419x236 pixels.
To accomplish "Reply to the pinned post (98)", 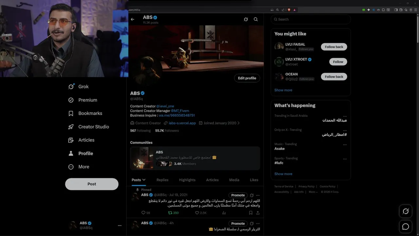I will (x=146, y=213).
